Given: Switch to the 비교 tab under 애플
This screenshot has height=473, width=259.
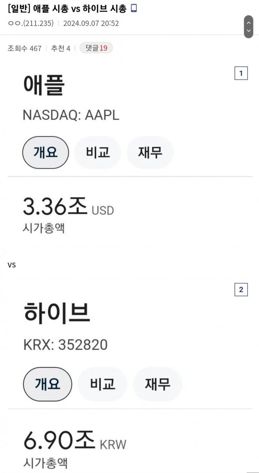Looking at the screenshot, I should click(98, 153).
